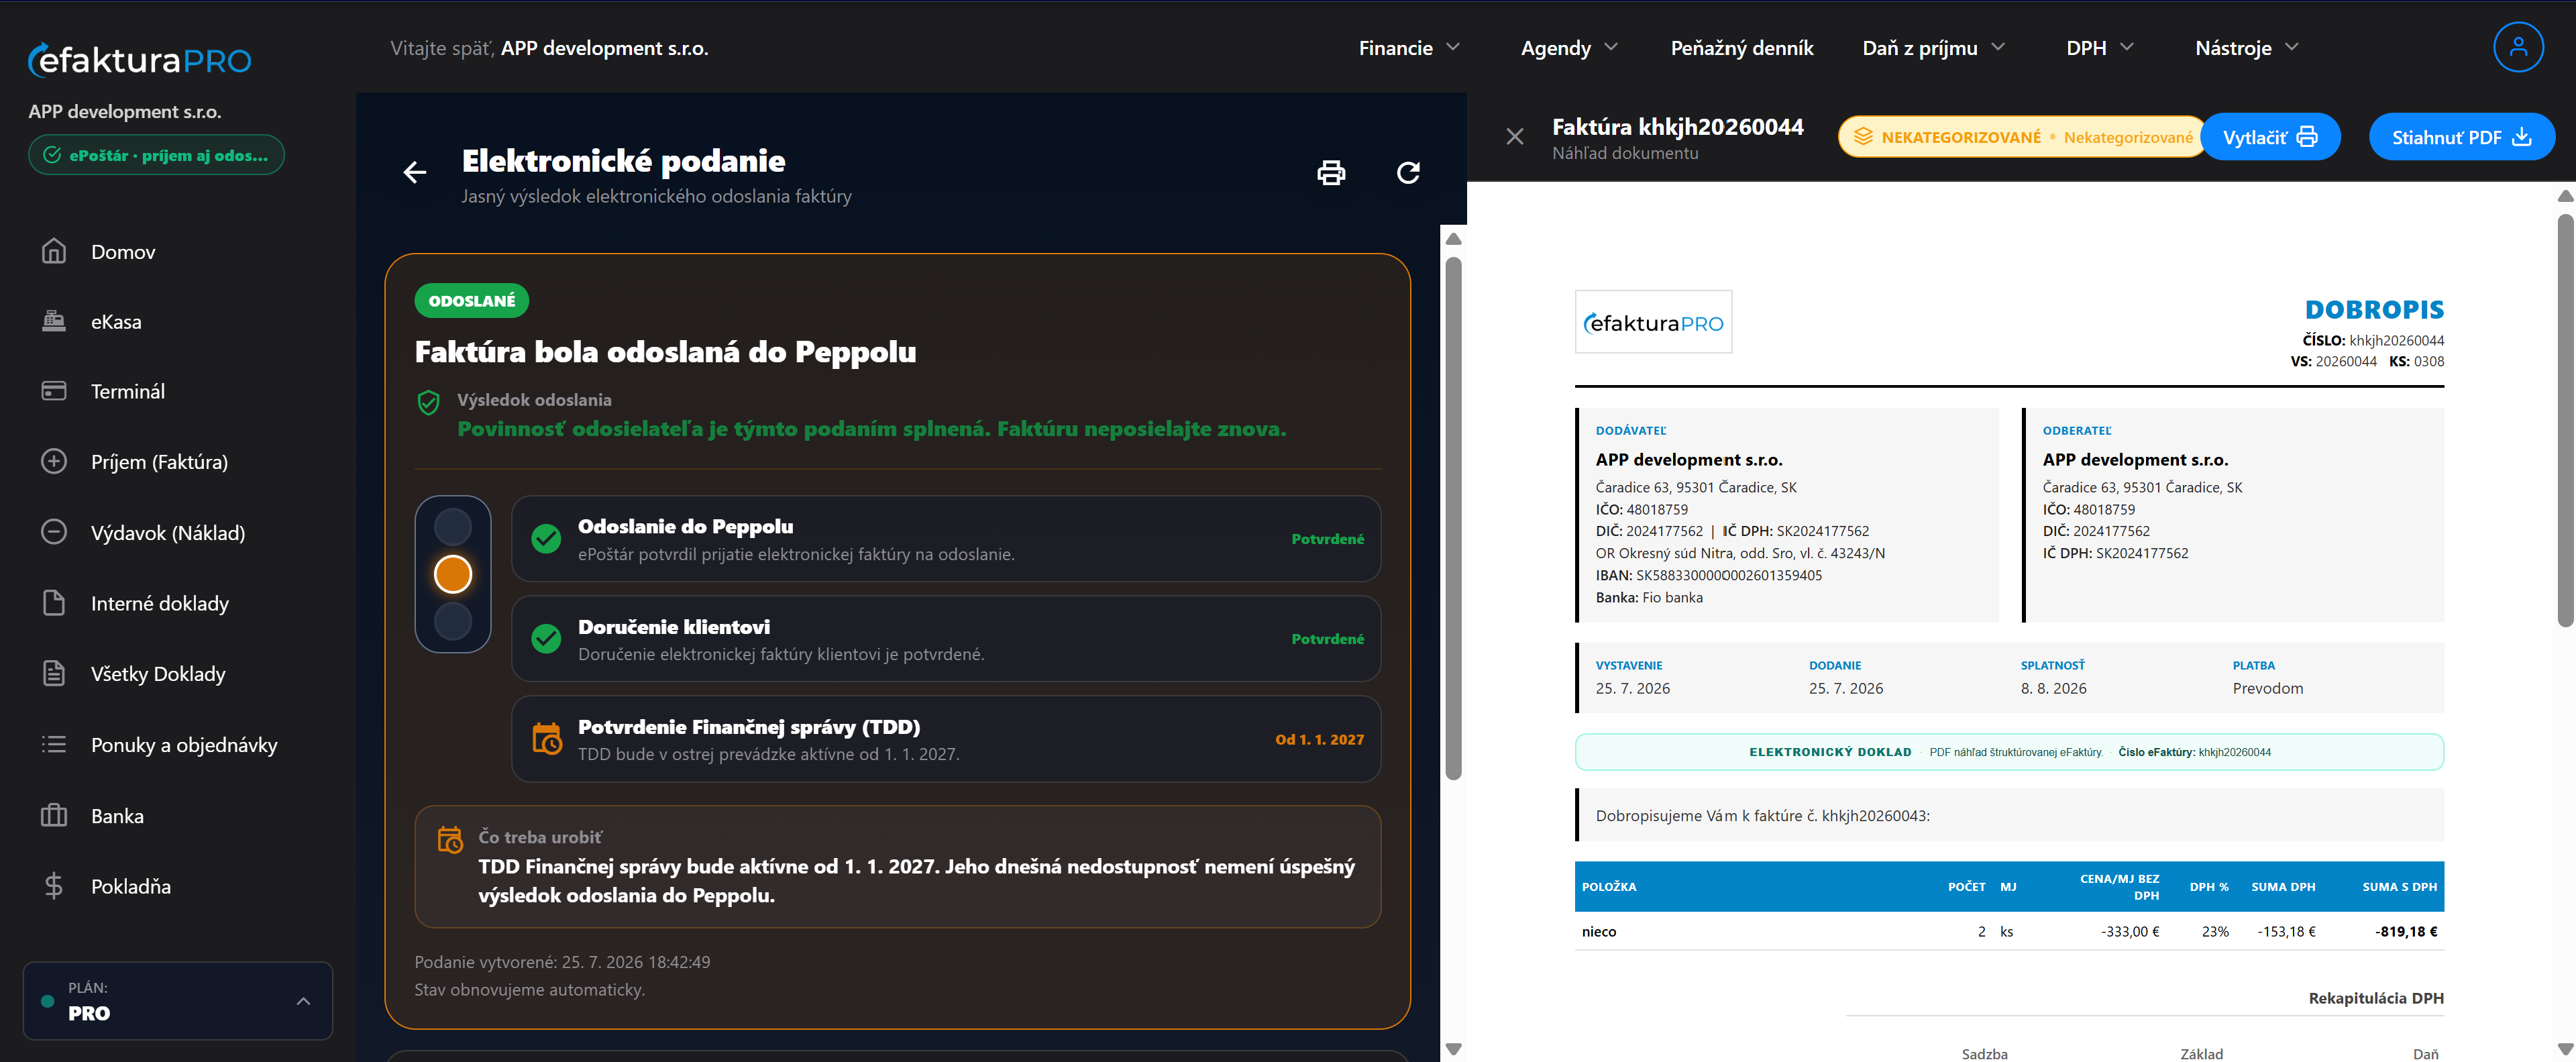Click the Doručenie klientovi checkmark
2576x1062 pixels.
[x=546, y=639]
